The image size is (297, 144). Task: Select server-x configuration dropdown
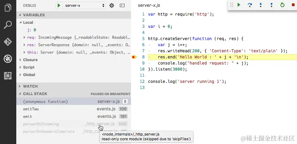click(x=84, y=5)
